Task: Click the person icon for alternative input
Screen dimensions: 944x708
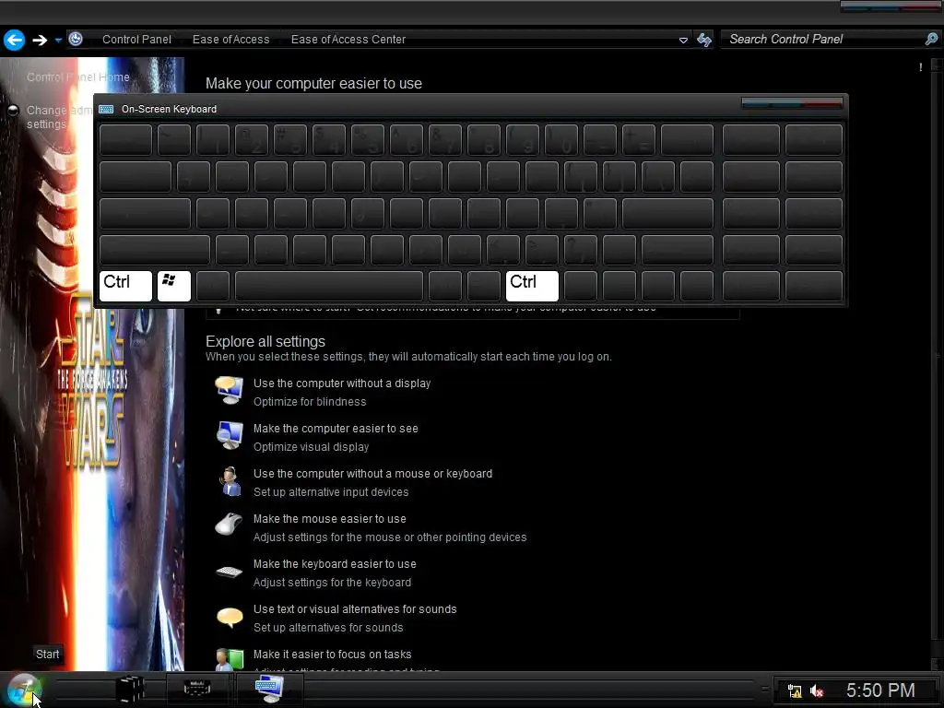Action: coord(230,481)
